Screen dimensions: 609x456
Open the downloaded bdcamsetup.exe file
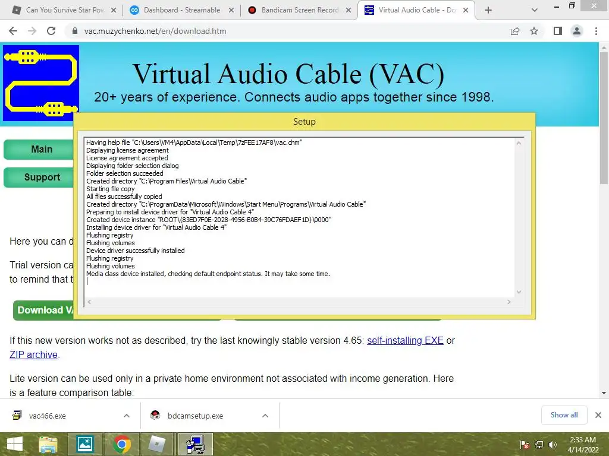(195, 416)
